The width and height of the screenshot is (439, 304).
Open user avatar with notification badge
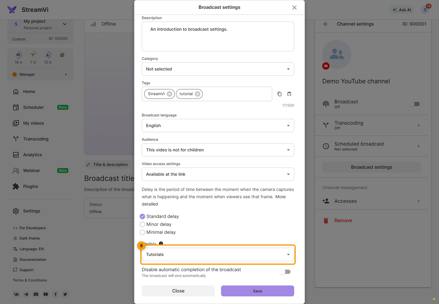pyautogui.click(x=425, y=10)
